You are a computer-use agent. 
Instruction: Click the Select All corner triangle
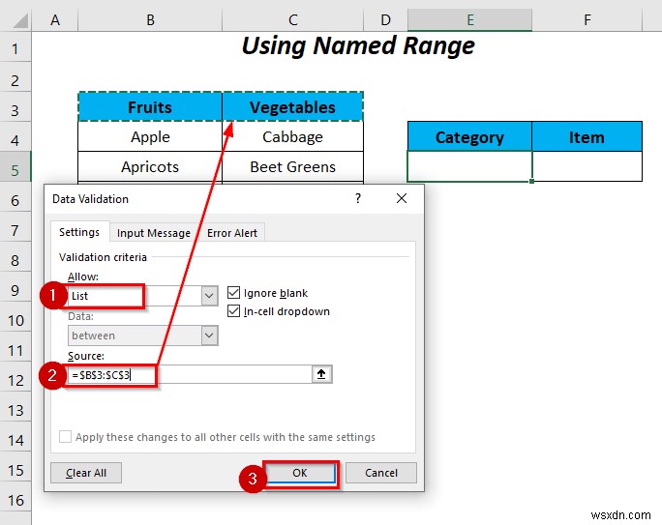(x=19, y=20)
